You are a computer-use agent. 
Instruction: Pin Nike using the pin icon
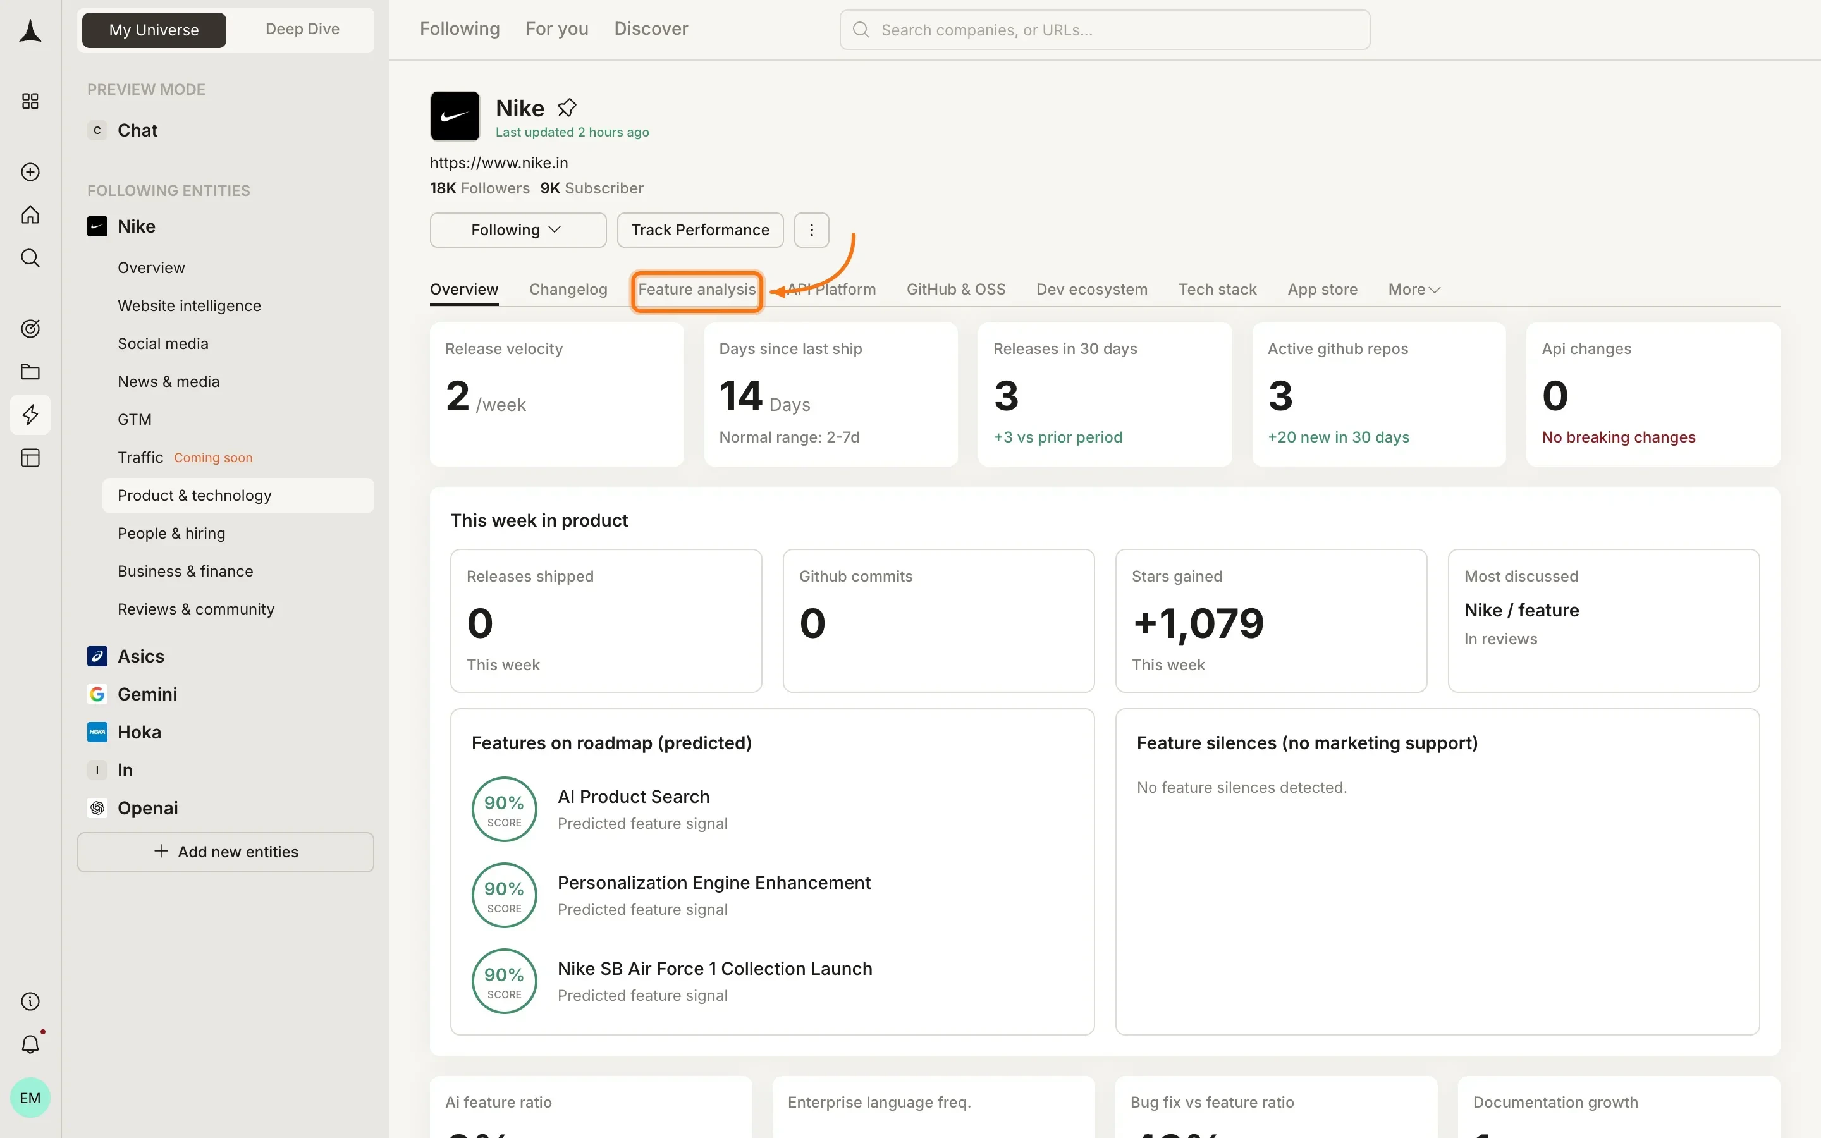tap(567, 107)
